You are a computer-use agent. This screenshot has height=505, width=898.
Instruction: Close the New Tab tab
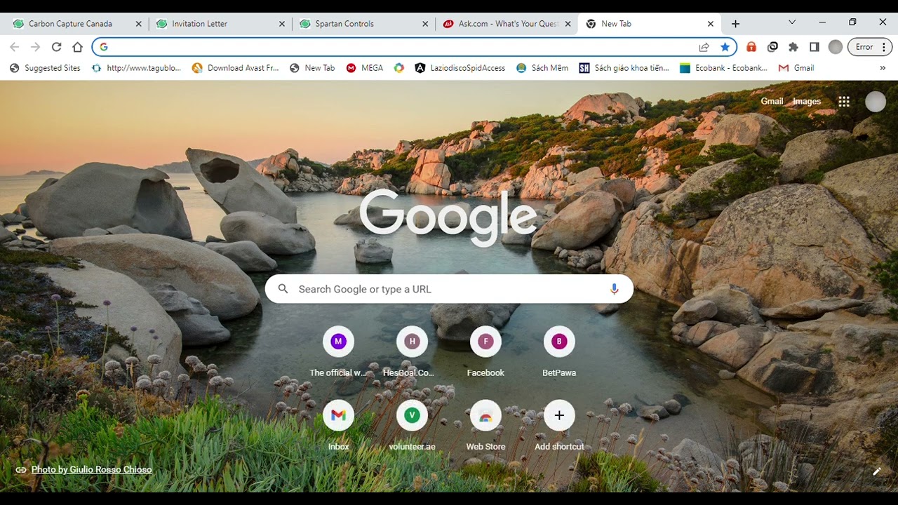coord(711,24)
